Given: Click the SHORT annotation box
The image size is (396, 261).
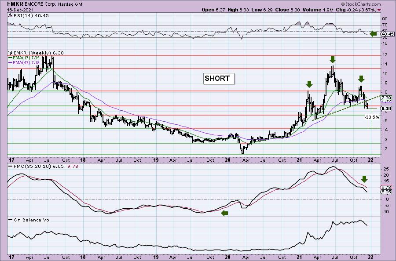Looking at the screenshot, I should click(x=219, y=78).
